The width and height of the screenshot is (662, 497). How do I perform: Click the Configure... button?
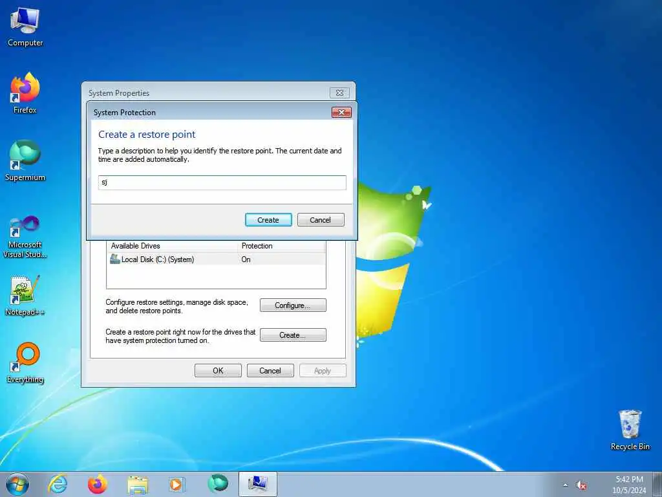[293, 305]
